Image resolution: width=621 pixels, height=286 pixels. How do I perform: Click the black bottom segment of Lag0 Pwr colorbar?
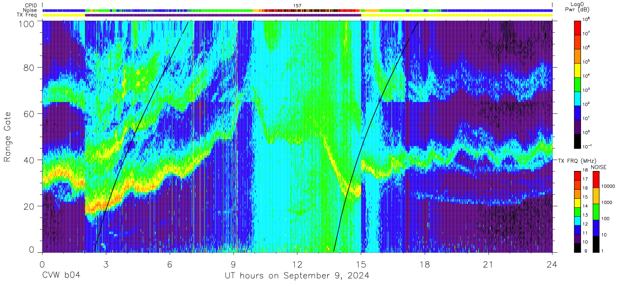577,140
